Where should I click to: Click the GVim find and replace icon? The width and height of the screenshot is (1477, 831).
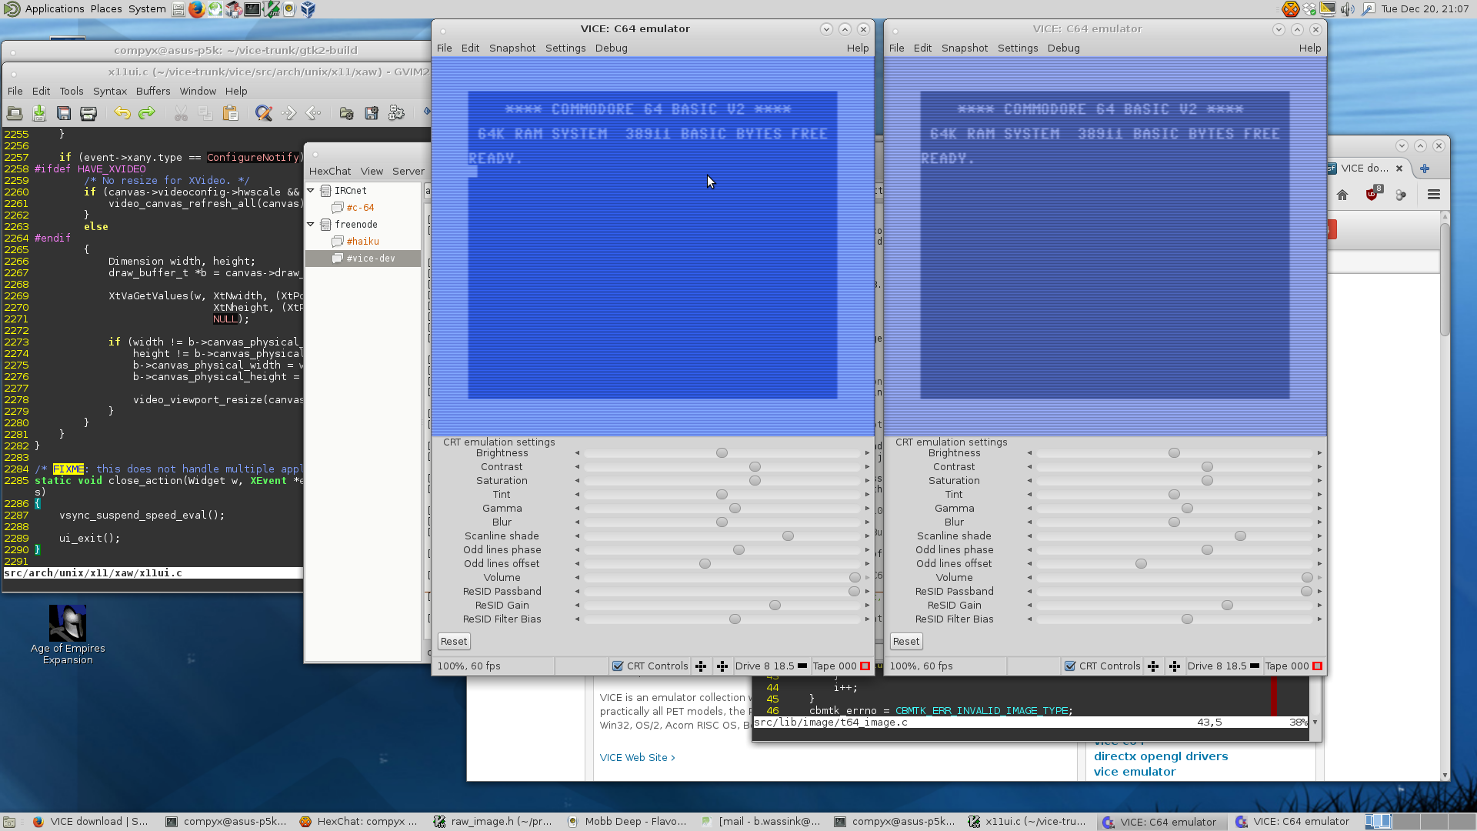tap(264, 114)
